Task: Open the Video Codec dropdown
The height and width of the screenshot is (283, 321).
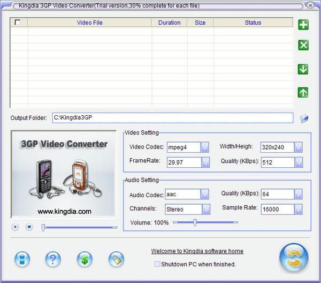Action: (205, 147)
